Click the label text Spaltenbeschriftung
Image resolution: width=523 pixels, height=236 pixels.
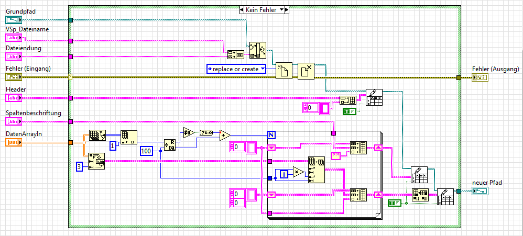pos(34,113)
